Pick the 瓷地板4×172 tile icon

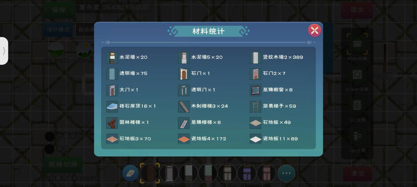(x=184, y=139)
